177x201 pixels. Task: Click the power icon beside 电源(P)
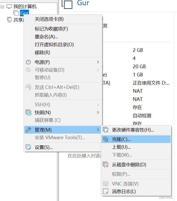(28, 62)
